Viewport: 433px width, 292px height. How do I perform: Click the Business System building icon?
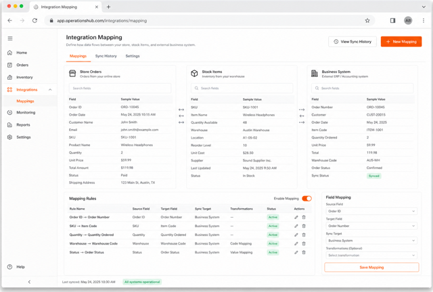tap(314, 74)
